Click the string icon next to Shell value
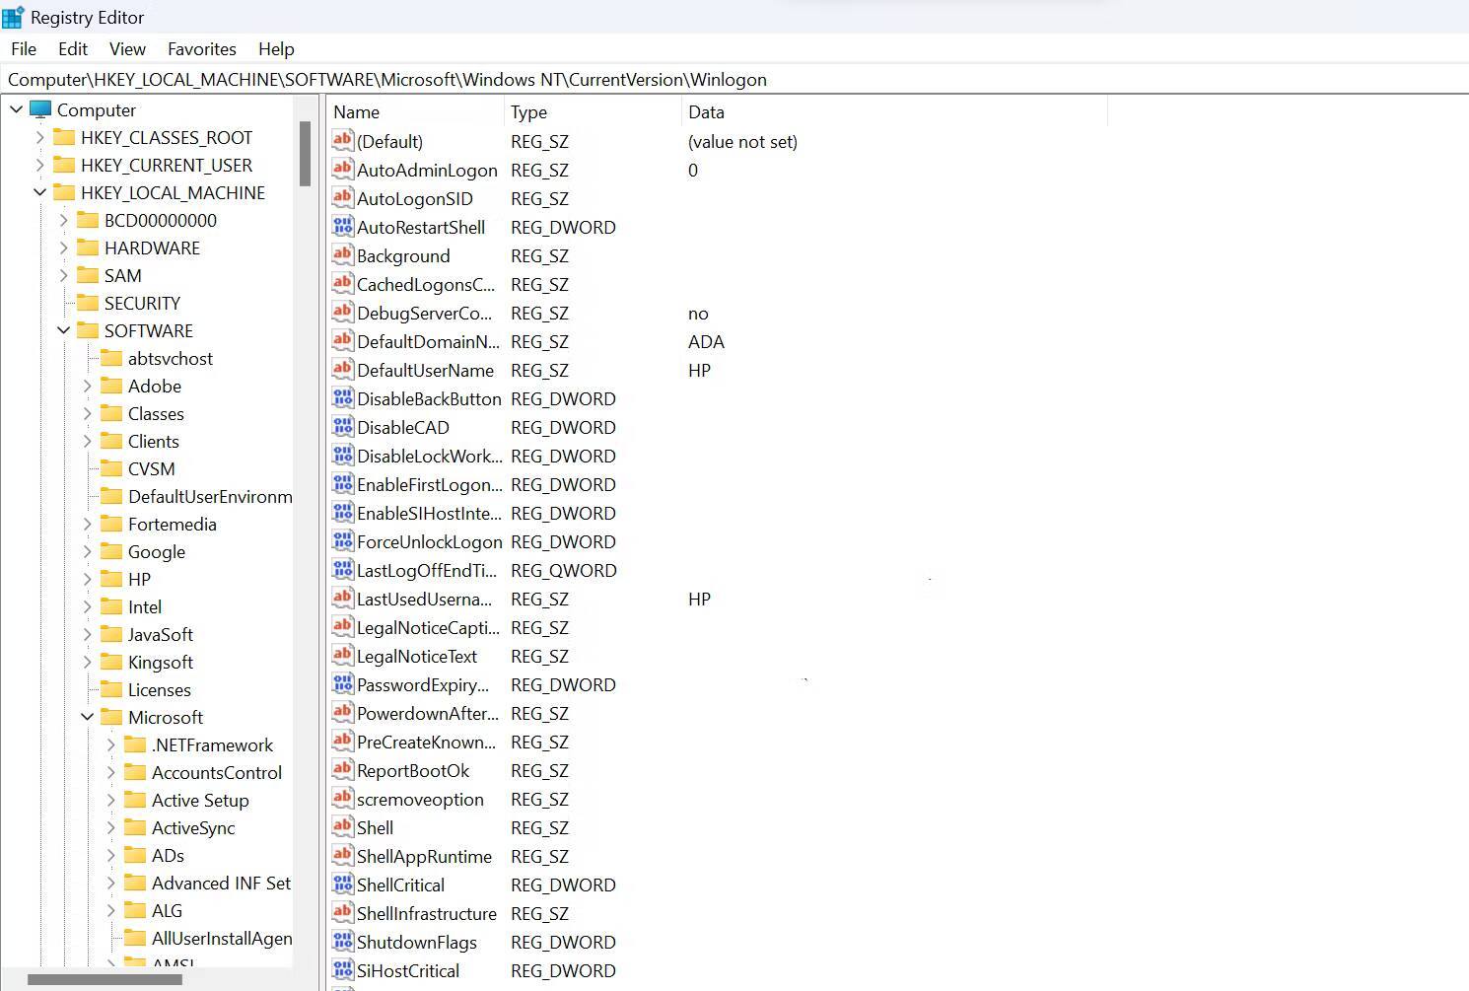The image size is (1469, 991). click(x=341, y=827)
